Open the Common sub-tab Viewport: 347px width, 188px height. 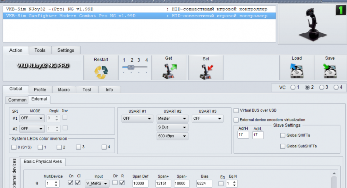tap(17, 100)
